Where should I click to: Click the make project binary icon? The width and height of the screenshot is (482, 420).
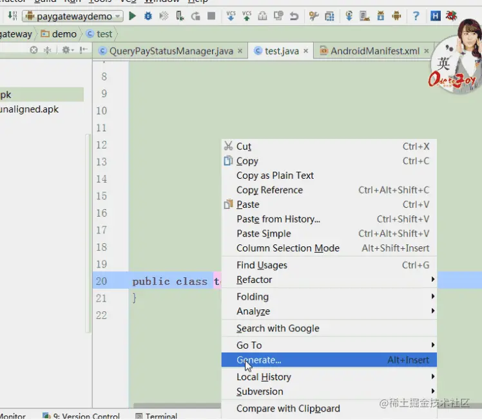13,15
